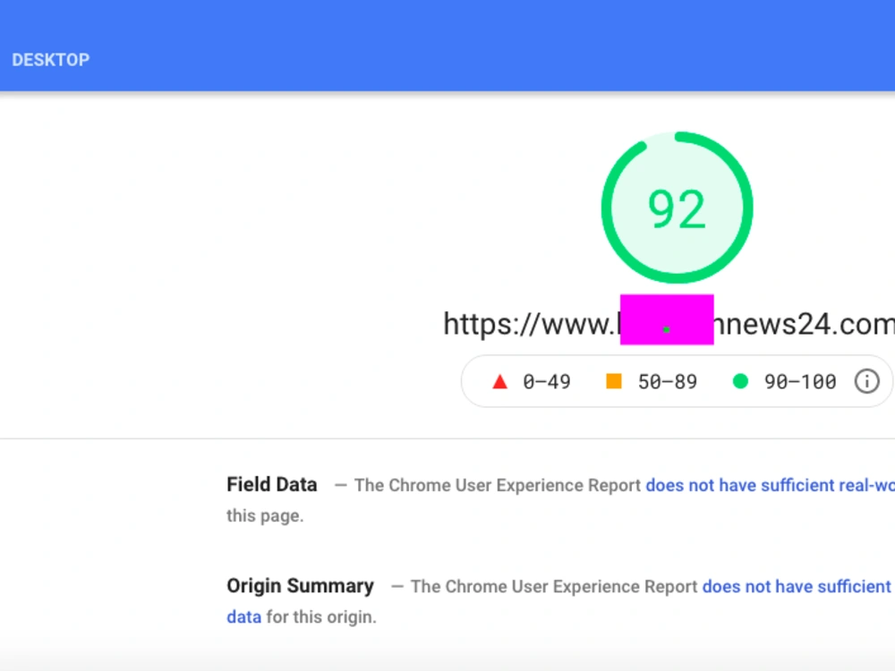Select the 'Origin Summary' heading text
Screen dimensions: 895x671
point(300,586)
